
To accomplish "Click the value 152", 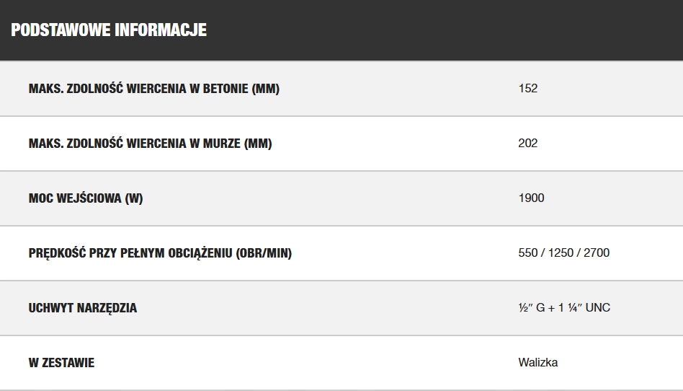I will click(x=528, y=88).
